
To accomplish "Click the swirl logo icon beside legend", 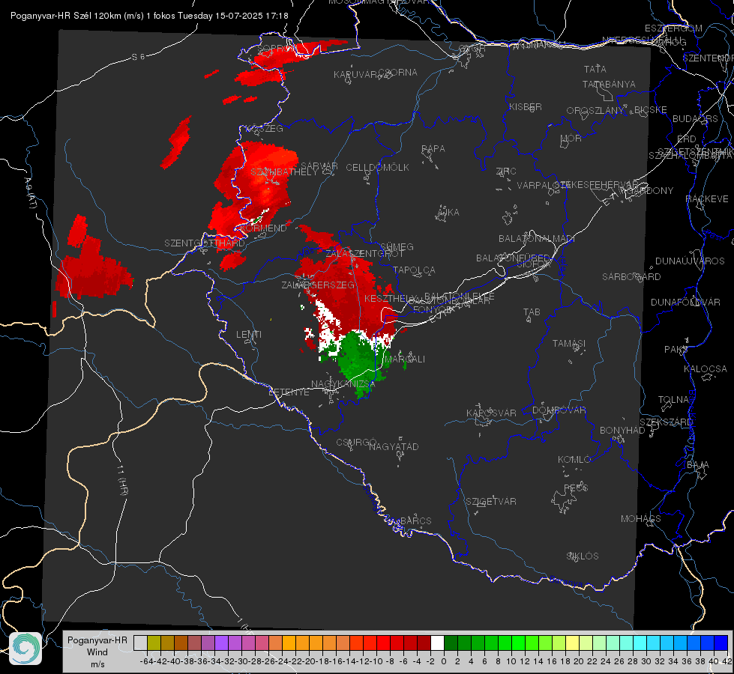I will pos(25,649).
